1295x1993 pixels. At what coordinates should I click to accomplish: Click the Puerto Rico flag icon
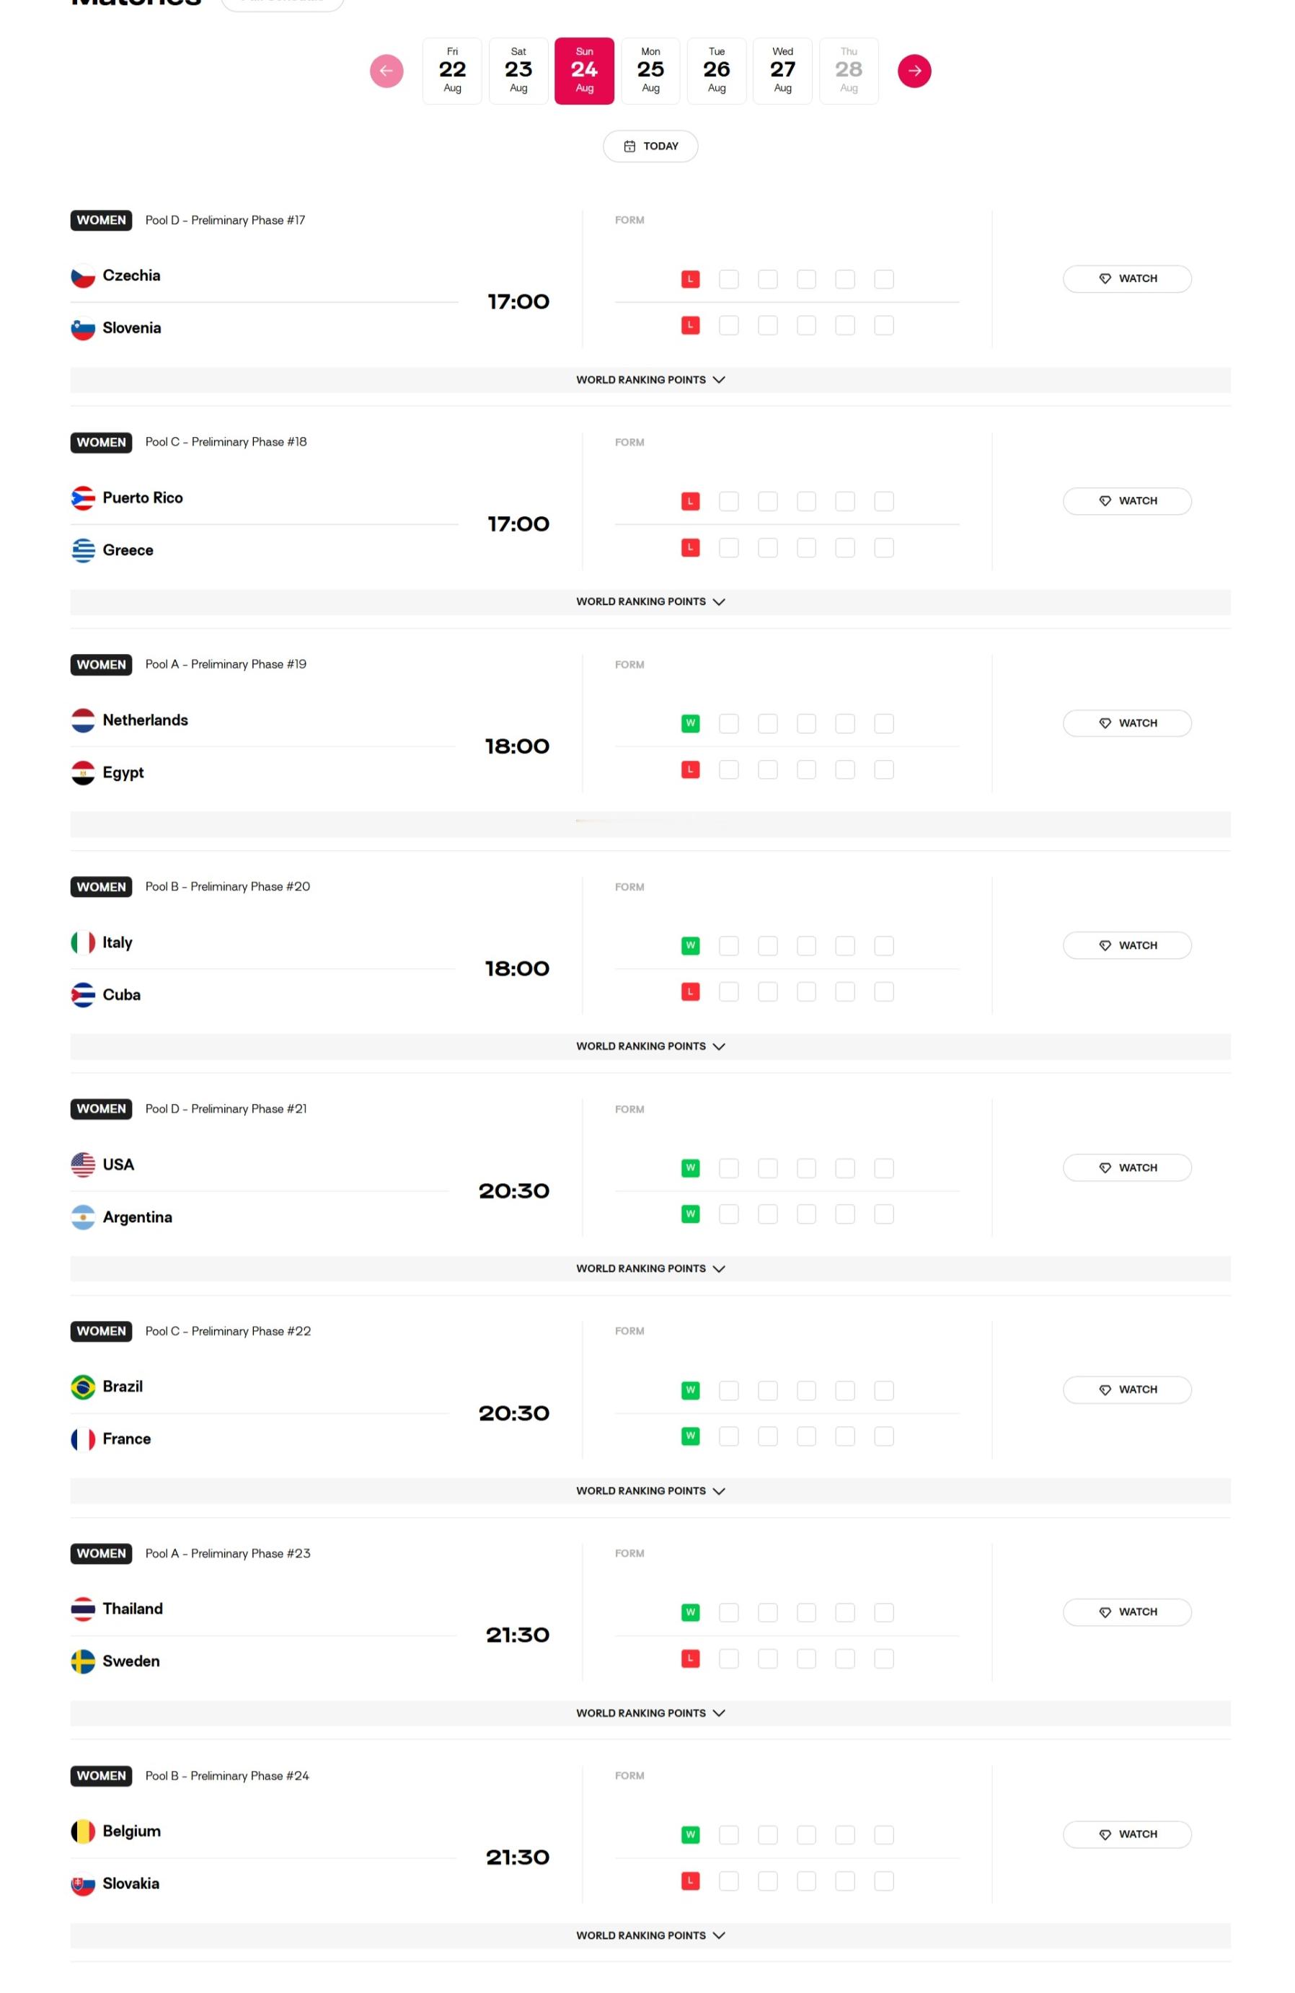(x=83, y=498)
